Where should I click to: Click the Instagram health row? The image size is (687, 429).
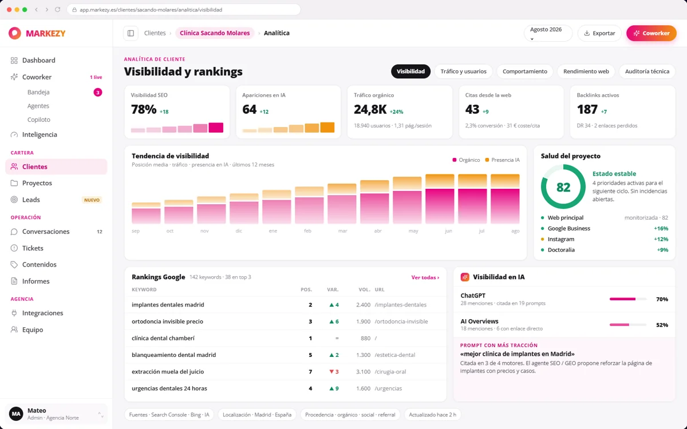pyautogui.click(x=605, y=239)
